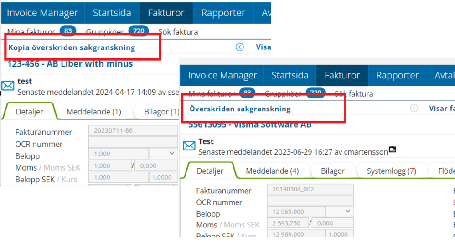The width and height of the screenshot is (455, 248).
Task: Click the previous-invoice circle arrow next to 'Visa'
Action: click(240, 47)
